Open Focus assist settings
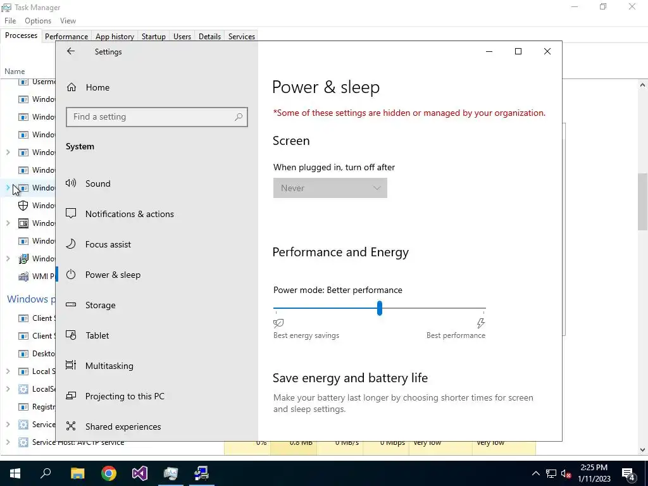This screenshot has width=648, height=486. pyautogui.click(x=108, y=244)
